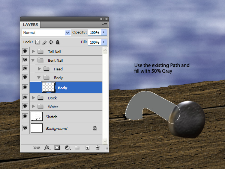Hide the Bent Nail group

click(25, 60)
